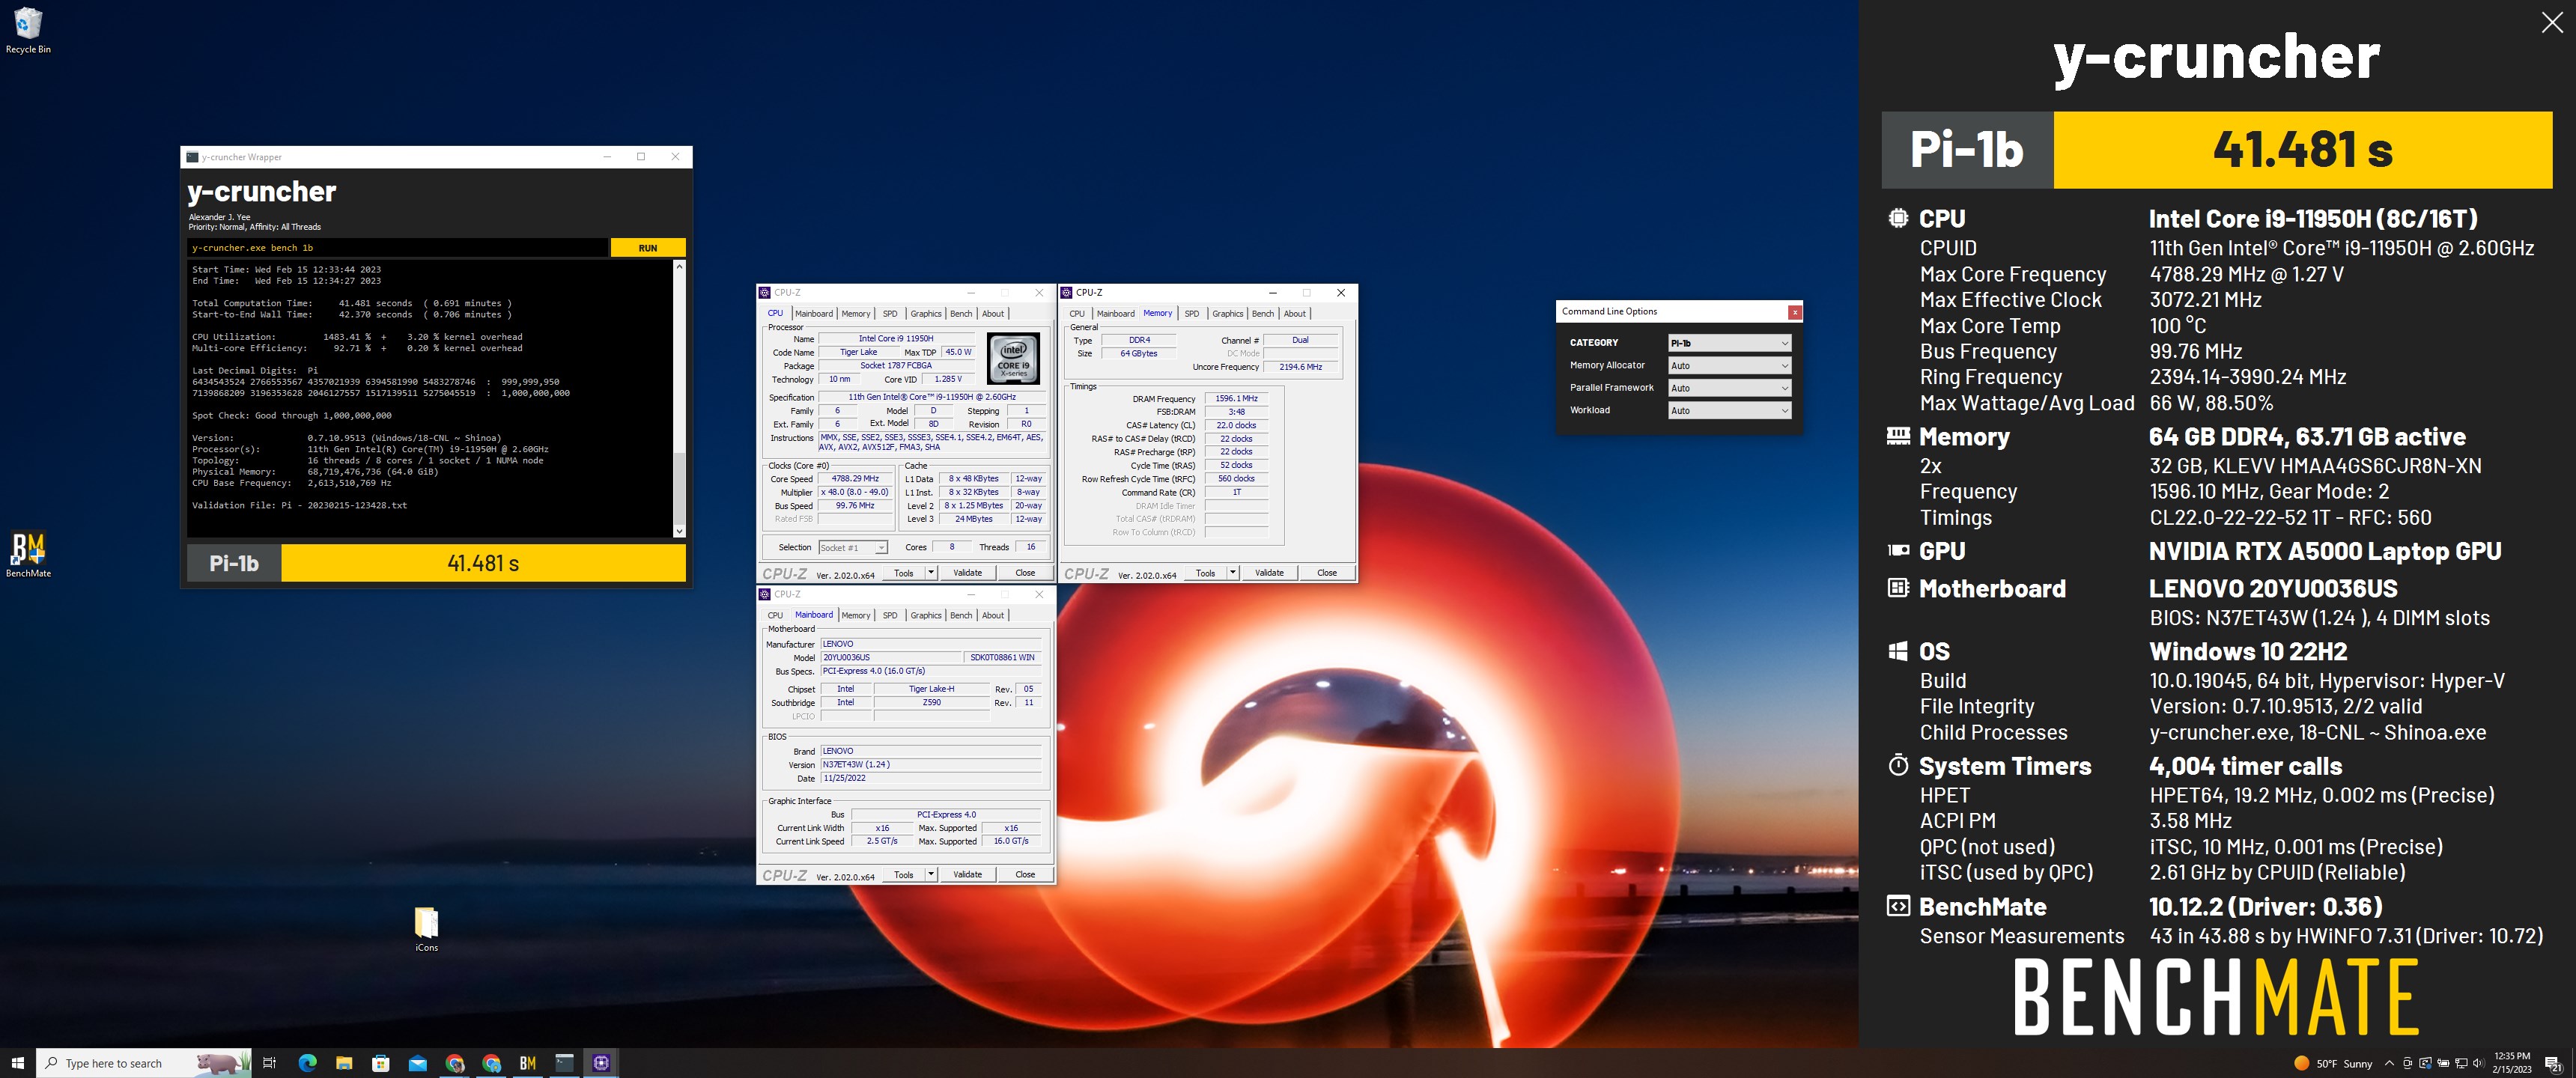This screenshot has width=2576, height=1078.
Task: Select the BIOS Version N37ET43W (1.24) field
Action: [931, 765]
